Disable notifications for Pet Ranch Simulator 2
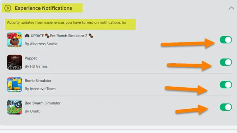This screenshot has height=133, width=237. (226, 40)
